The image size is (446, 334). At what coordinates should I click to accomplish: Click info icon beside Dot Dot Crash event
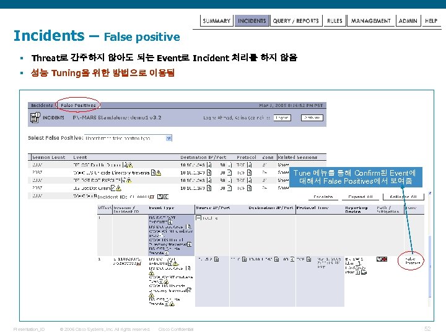(113, 188)
